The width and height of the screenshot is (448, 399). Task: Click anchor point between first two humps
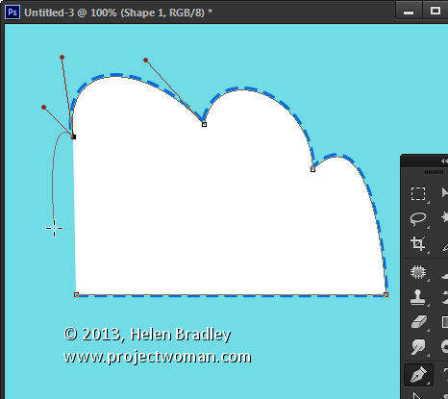204,124
